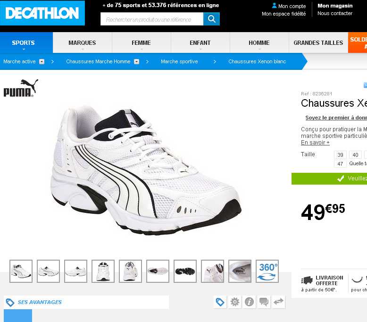The image size is (367, 322).
Task: Click the info circle icon
Action: click(249, 302)
